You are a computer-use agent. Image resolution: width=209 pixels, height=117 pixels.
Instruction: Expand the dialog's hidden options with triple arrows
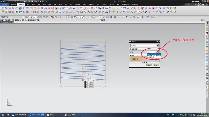[x=144, y=63]
